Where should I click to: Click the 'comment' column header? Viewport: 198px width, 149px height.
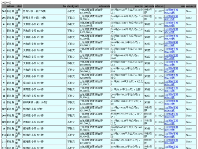(191, 6)
